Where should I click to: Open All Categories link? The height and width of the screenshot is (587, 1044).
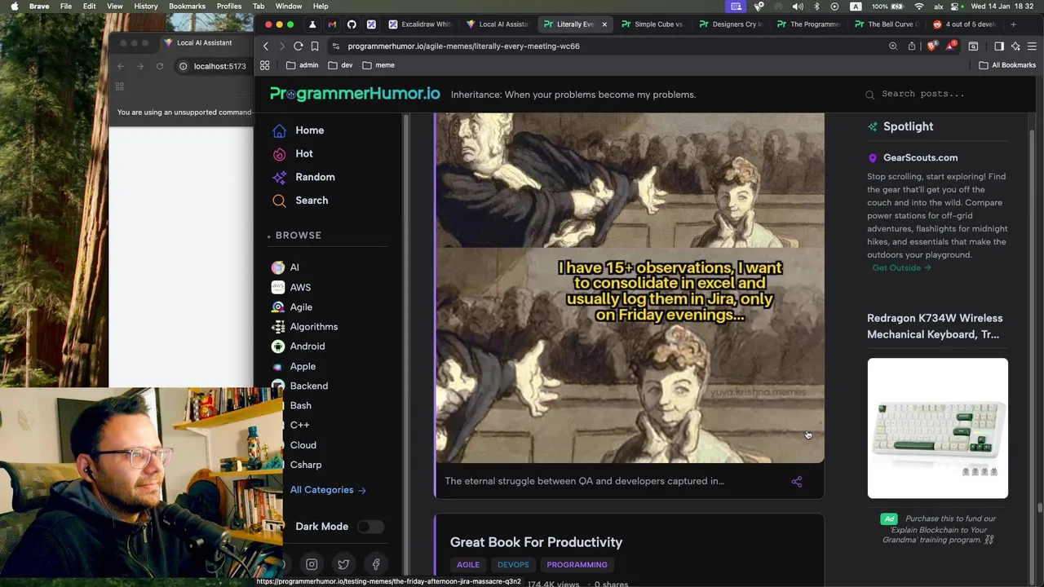coord(328,490)
